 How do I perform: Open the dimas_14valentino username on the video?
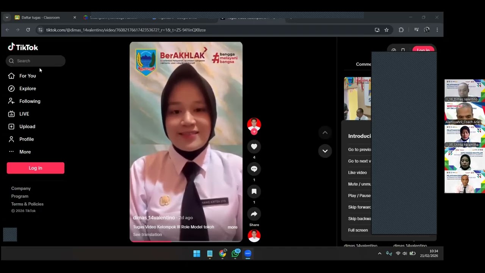click(154, 218)
